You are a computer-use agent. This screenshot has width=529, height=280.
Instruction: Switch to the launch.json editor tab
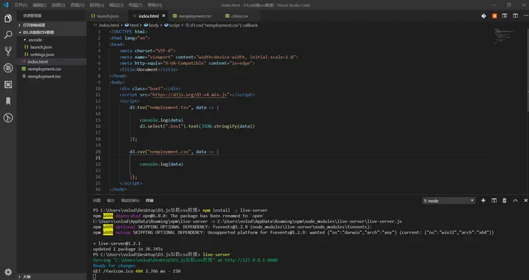[x=108, y=16]
